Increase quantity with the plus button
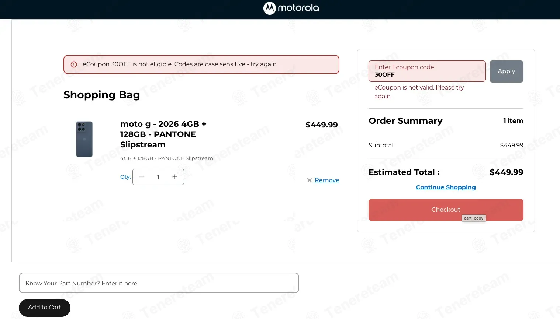The height and width of the screenshot is (319, 560). click(x=175, y=177)
